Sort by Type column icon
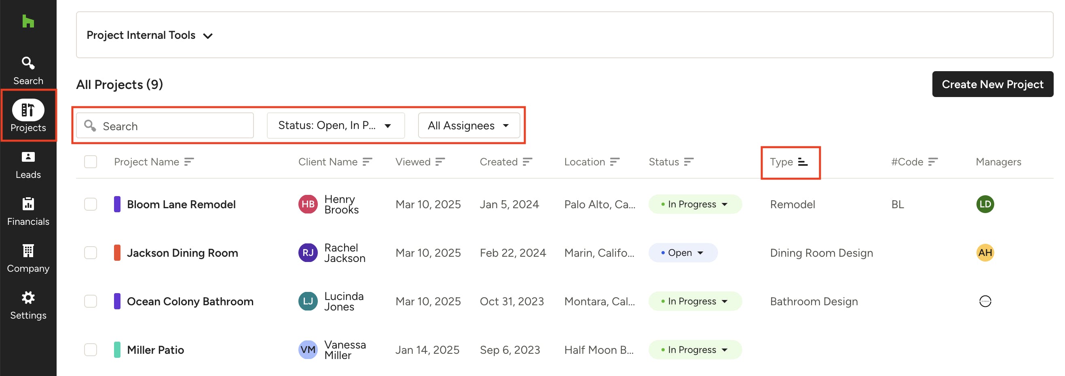This screenshot has width=1065, height=376. tap(803, 162)
